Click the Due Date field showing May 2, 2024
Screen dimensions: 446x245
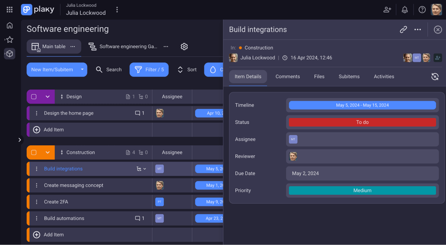[362, 173]
